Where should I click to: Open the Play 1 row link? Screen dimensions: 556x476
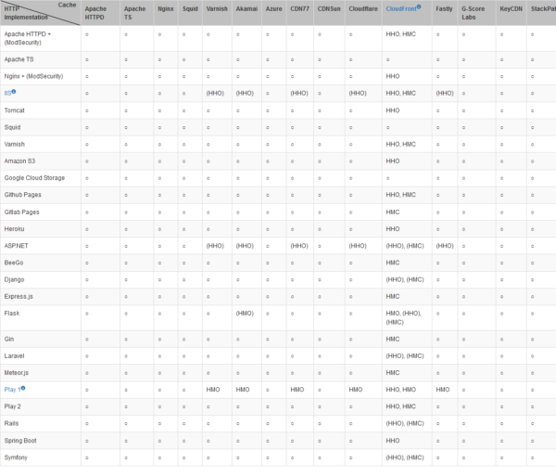coord(12,390)
